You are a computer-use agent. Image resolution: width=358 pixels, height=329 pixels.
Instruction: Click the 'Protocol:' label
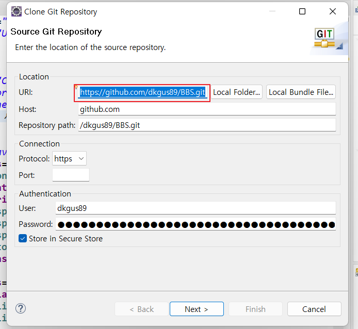click(34, 158)
